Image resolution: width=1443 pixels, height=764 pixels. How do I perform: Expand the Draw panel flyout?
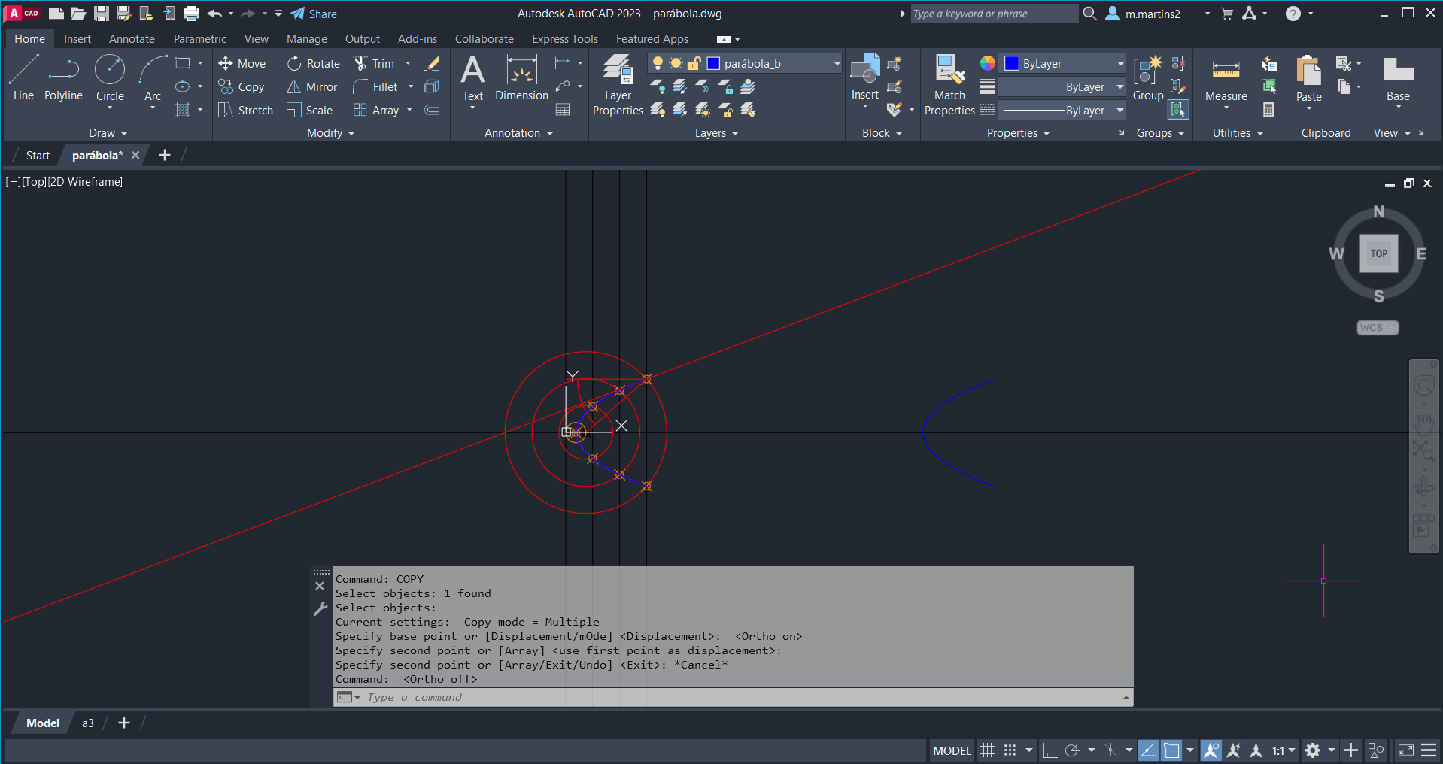click(108, 133)
